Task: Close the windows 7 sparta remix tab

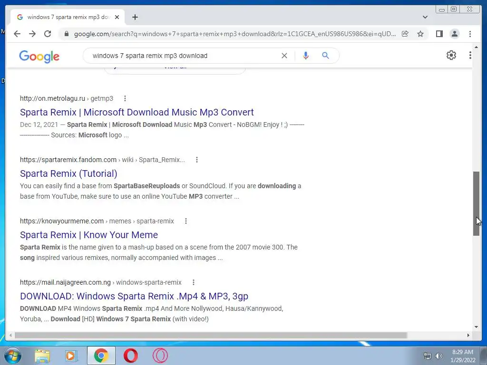Action: (x=117, y=17)
